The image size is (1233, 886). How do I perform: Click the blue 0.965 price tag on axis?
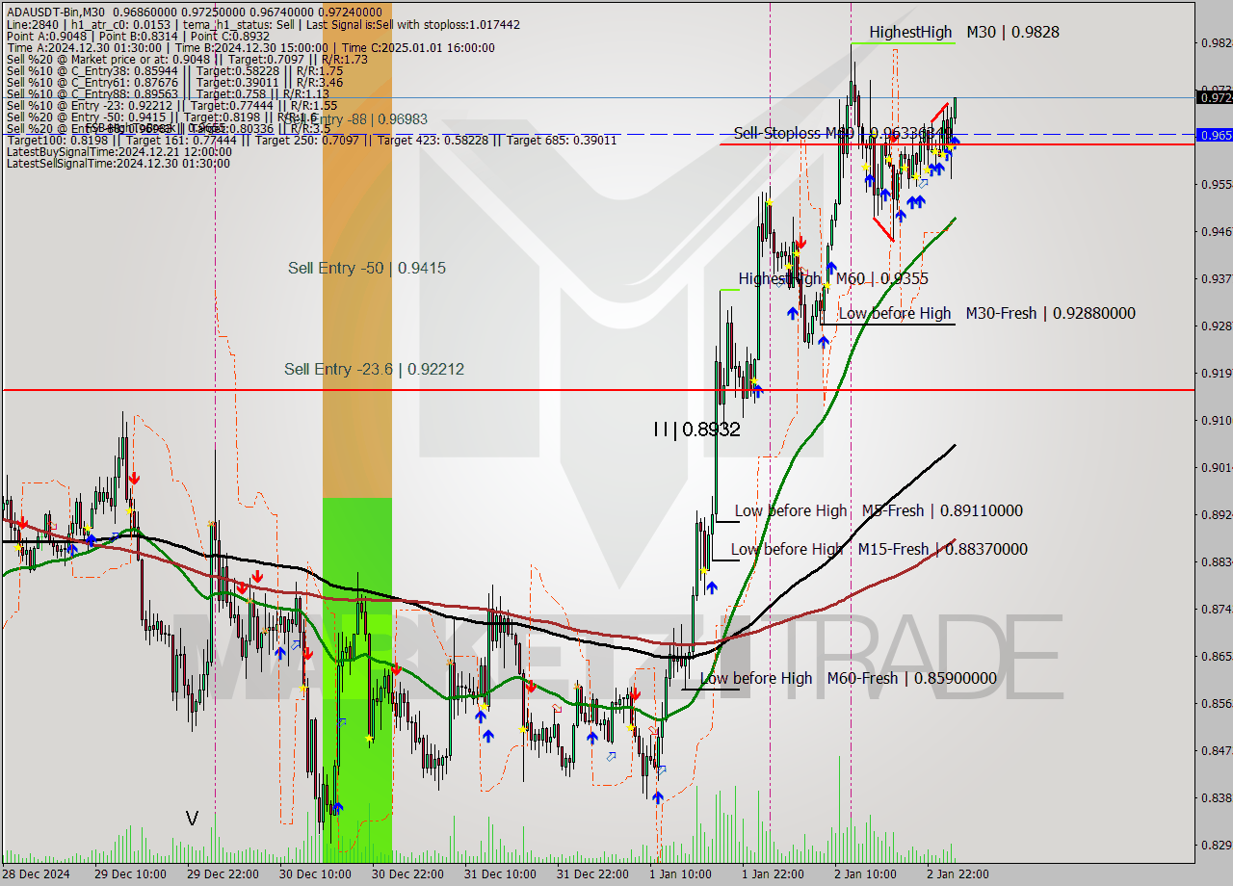click(x=1214, y=135)
